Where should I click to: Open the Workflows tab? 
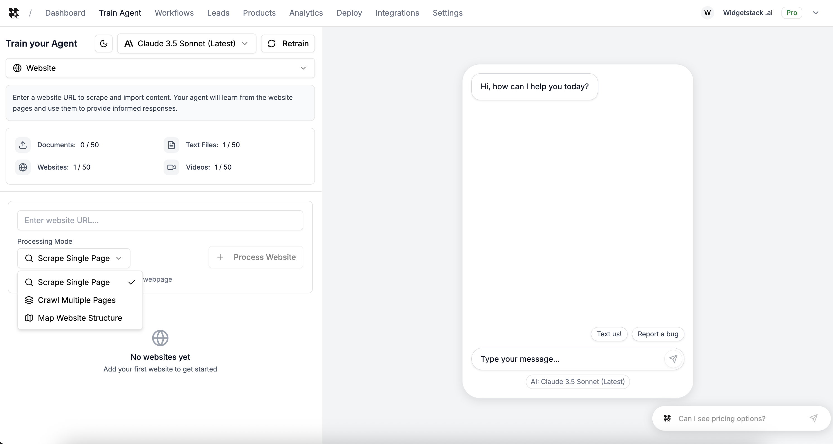tap(174, 13)
